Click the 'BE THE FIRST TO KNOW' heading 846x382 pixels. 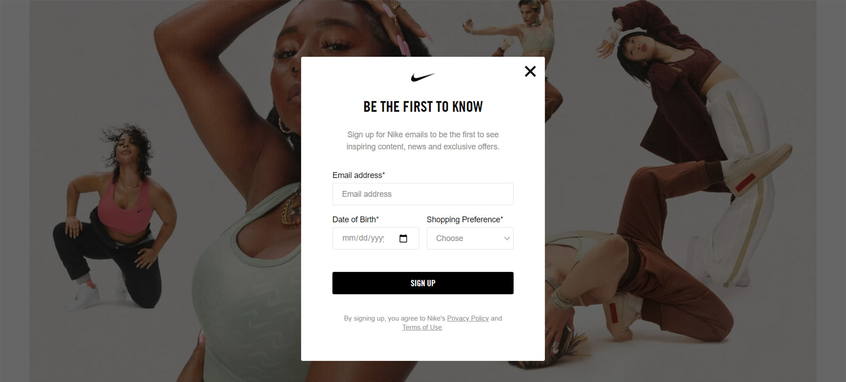[x=423, y=107]
